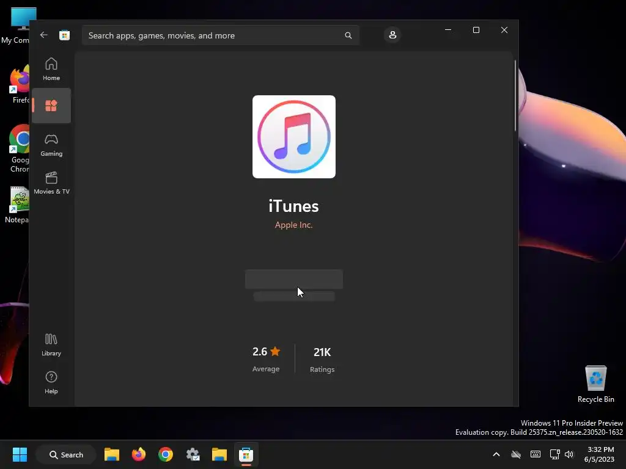Open Movies & TV section
This screenshot has height=469, width=626.
[51, 183]
